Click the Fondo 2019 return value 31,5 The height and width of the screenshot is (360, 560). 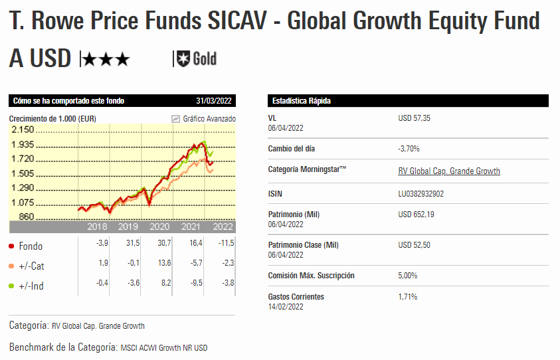pos(132,246)
